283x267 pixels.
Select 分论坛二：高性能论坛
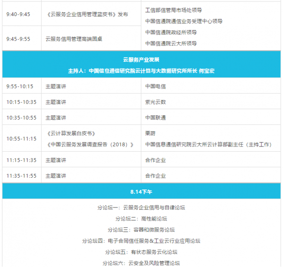click(x=141, y=219)
